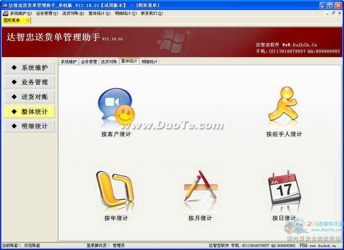344x250 pixels.
Task: Select the 送货对账 sidebar button
Action: pos(29,97)
